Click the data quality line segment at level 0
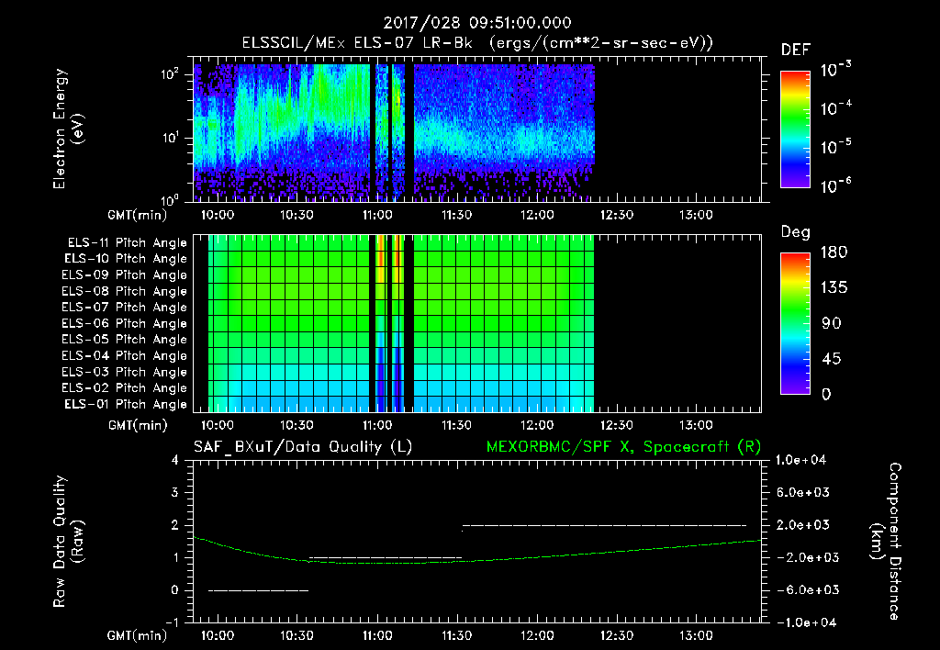Screen dimensions: 940x650 [x=258, y=590]
